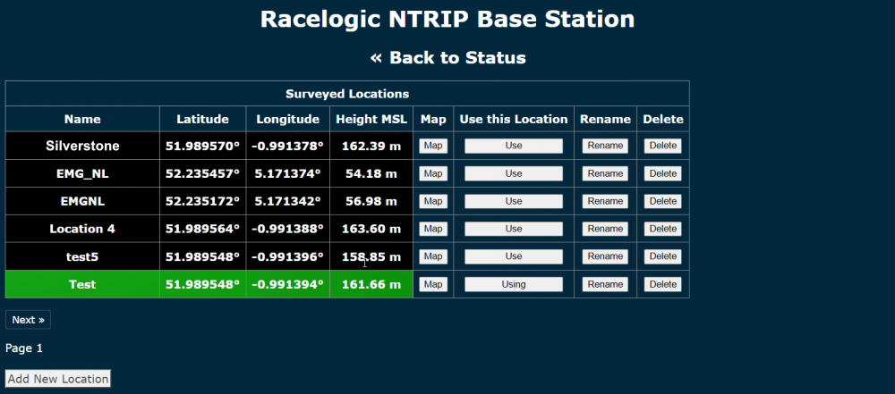Use the test5 location
The image size is (895, 394).
pyautogui.click(x=514, y=256)
